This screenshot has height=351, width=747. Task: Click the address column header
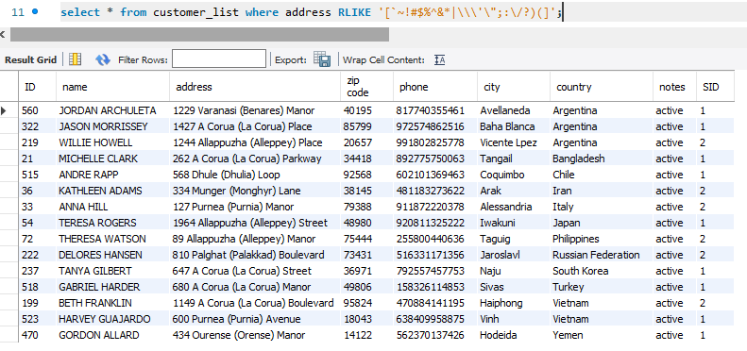coord(255,87)
